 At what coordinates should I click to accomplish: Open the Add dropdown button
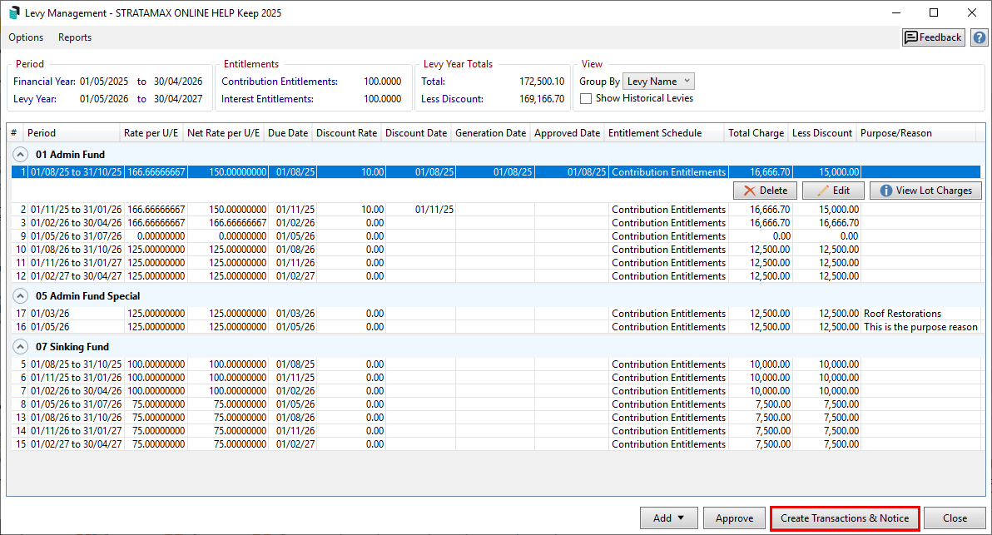click(x=669, y=518)
